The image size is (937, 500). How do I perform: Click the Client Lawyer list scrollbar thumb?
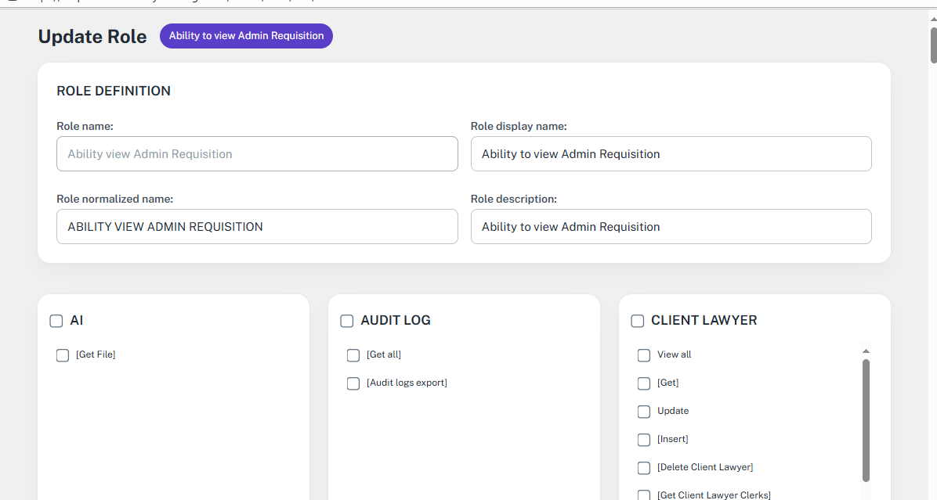click(866, 419)
